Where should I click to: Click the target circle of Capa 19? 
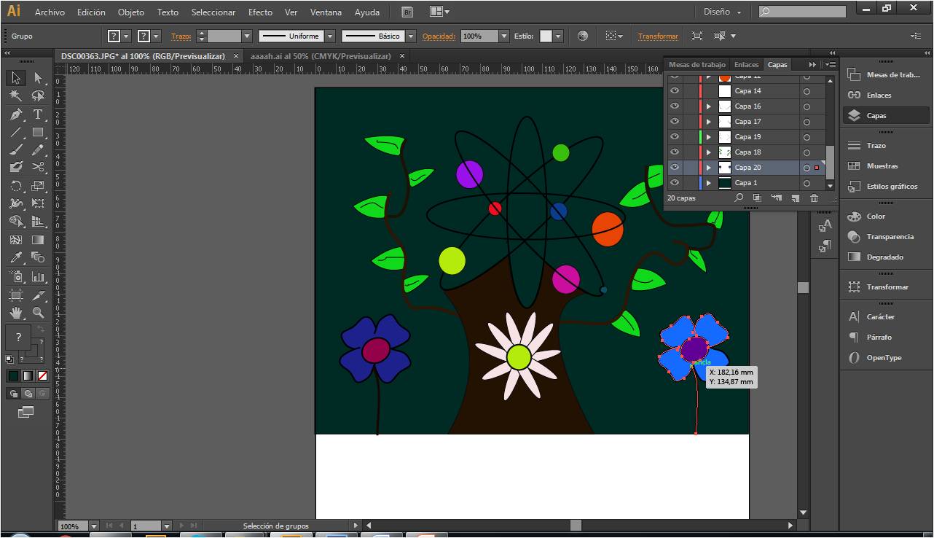pyautogui.click(x=807, y=137)
